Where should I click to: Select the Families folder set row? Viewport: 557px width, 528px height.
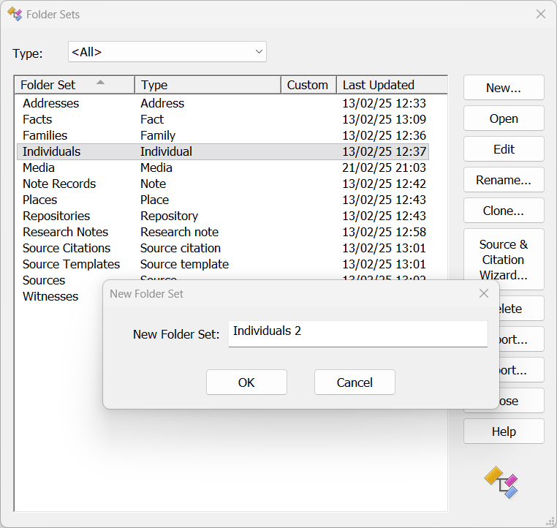223,135
